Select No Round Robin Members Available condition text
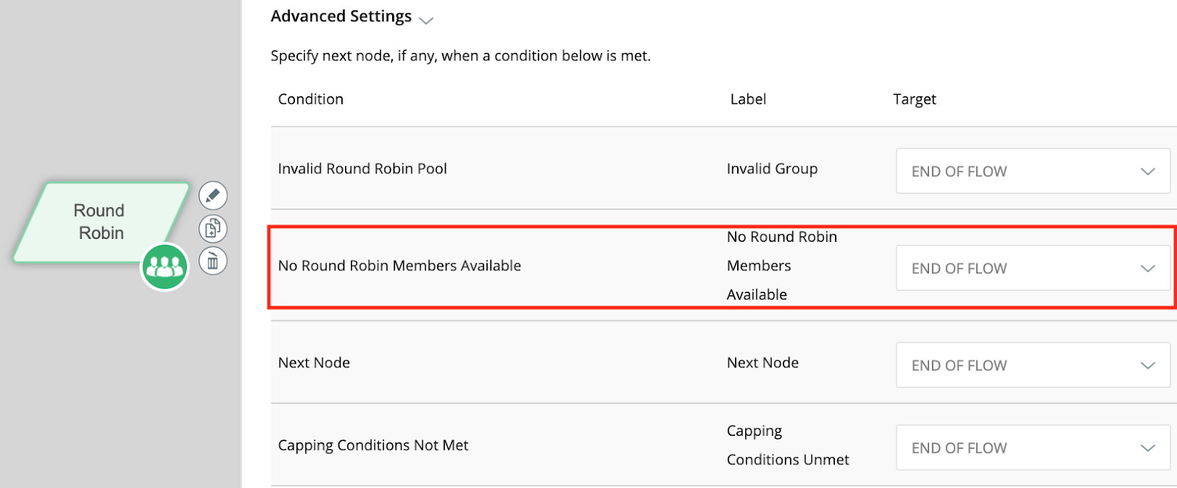 [x=399, y=266]
